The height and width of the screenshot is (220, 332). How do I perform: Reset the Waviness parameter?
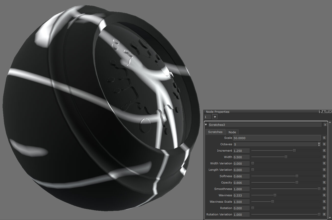coord(324,195)
